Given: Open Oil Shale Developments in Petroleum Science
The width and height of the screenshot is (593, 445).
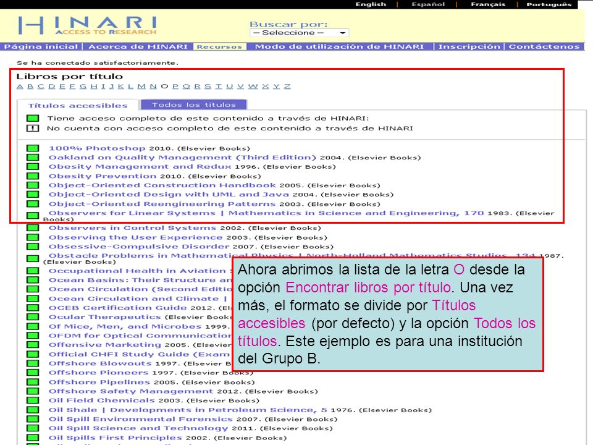Looking at the screenshot, I should (x=188, y=410).
